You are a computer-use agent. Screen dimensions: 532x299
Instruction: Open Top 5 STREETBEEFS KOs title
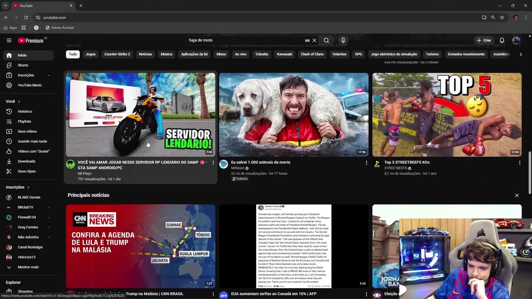click(x=407, y=162)
